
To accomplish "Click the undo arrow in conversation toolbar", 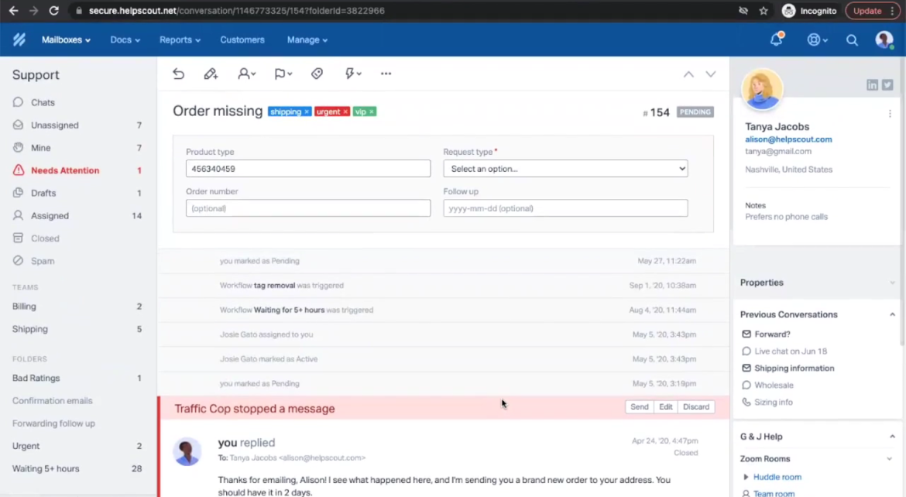I will click(179, 74).
